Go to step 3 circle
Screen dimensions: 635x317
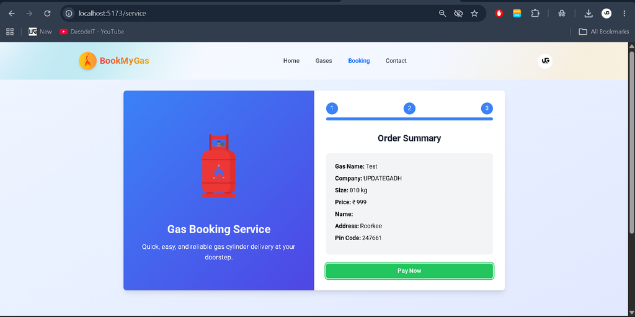click(x=487, y=108)
